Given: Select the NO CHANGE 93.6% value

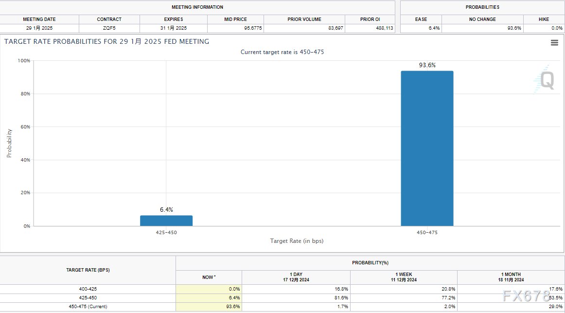Looking at the screenshot, I should pyautogui.click(x=514, y=28).
